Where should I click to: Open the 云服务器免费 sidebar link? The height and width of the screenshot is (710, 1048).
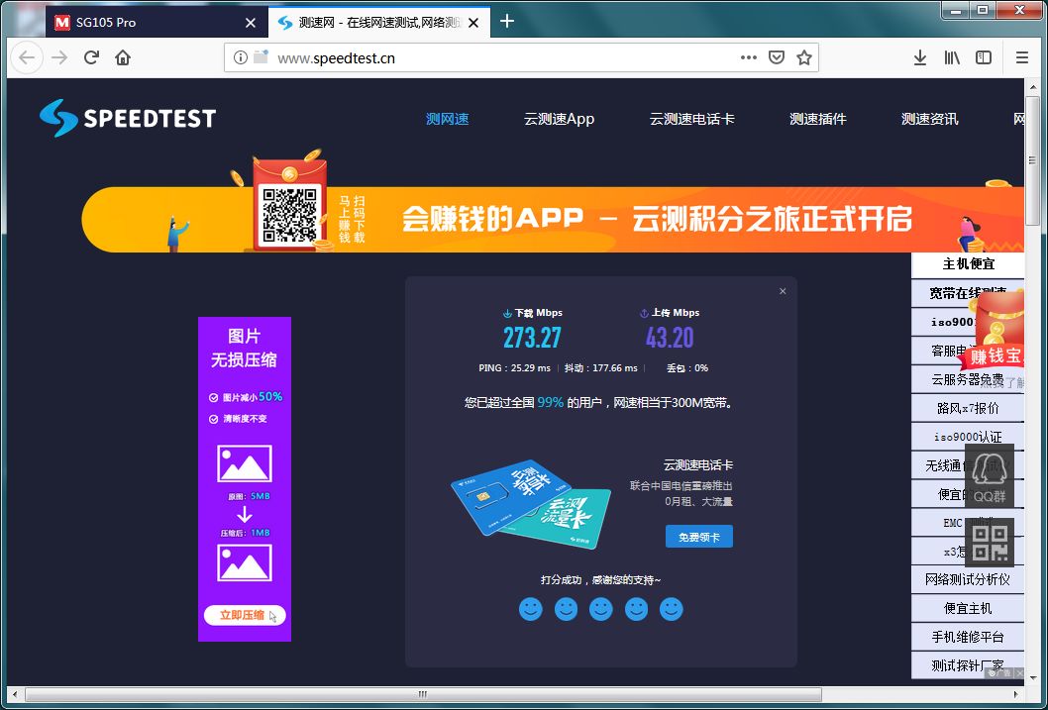tap(968, 380)
